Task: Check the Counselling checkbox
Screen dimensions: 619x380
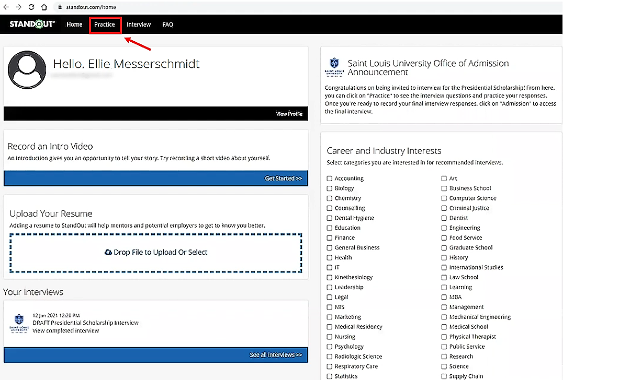Action: 330,208
